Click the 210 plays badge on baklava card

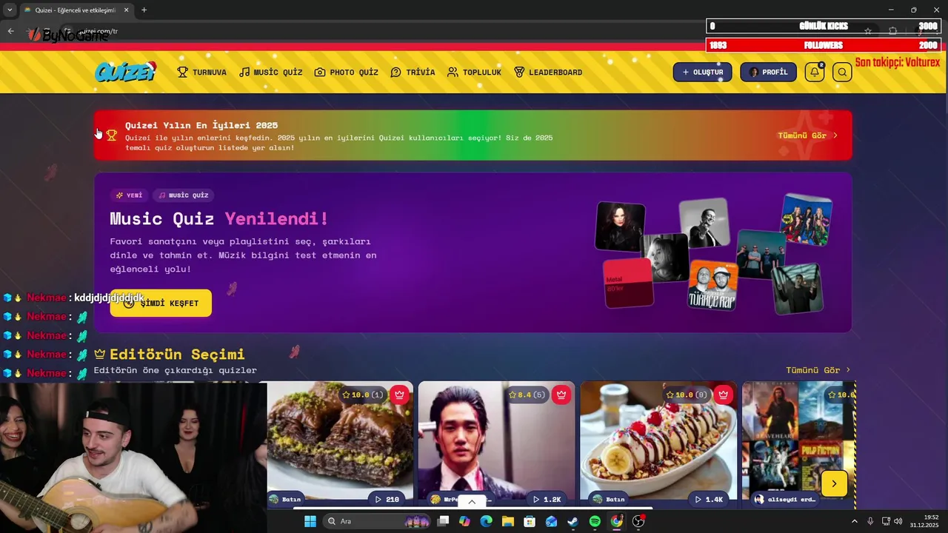click(x=387, y=500)
